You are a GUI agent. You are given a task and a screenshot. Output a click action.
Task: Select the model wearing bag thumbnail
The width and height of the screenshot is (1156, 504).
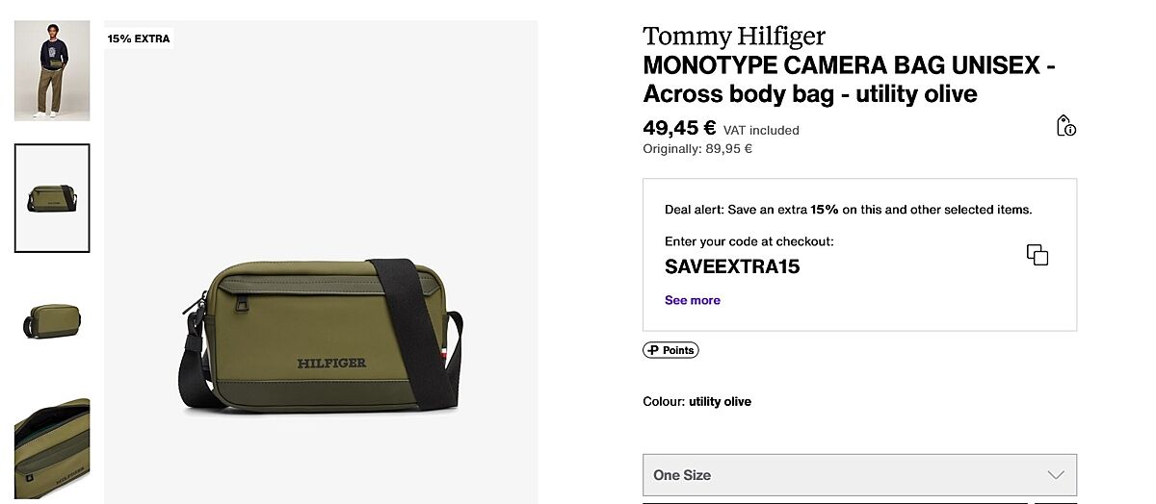pos(52,70)
